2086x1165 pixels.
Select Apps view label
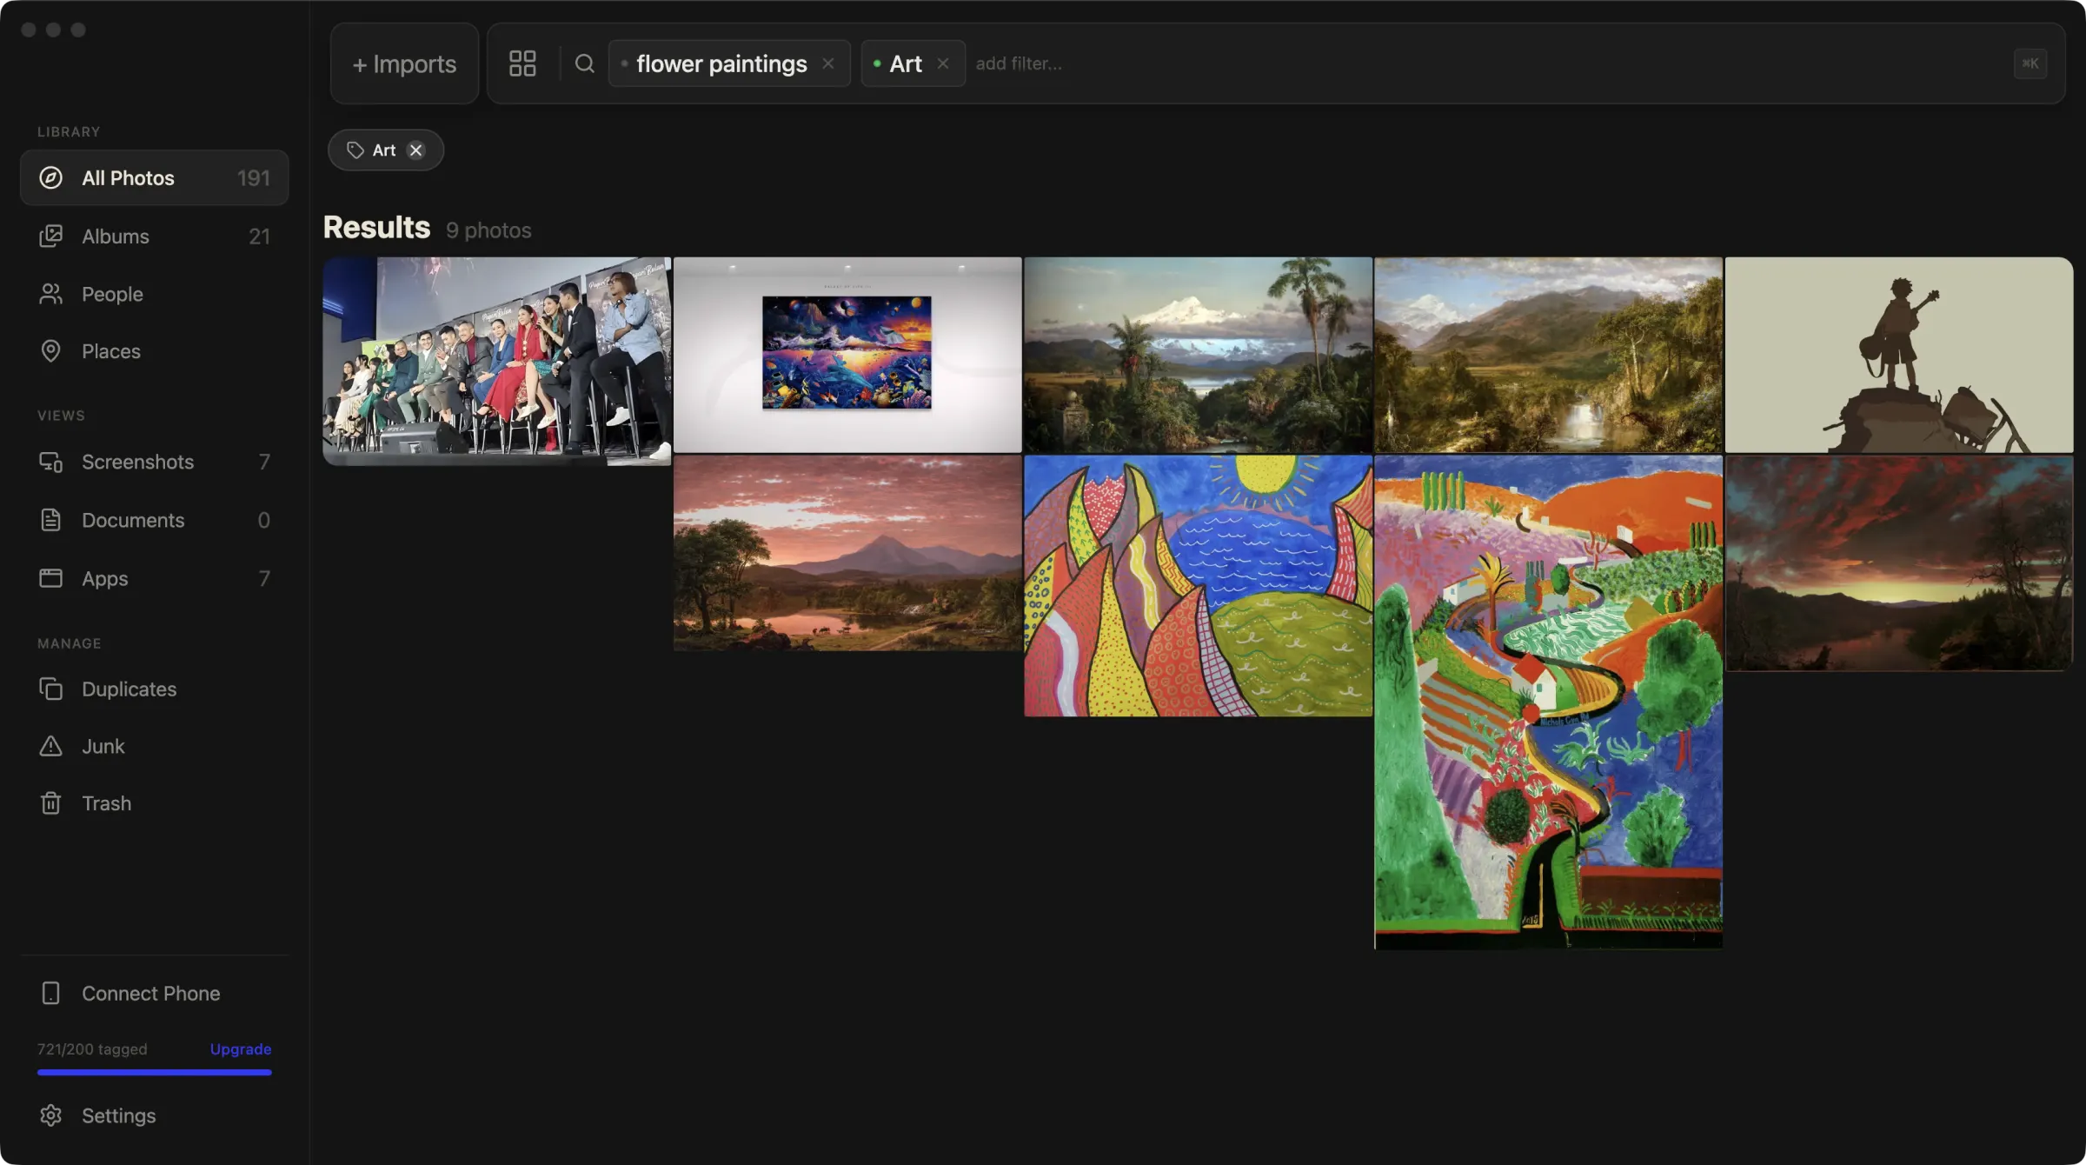104,578
